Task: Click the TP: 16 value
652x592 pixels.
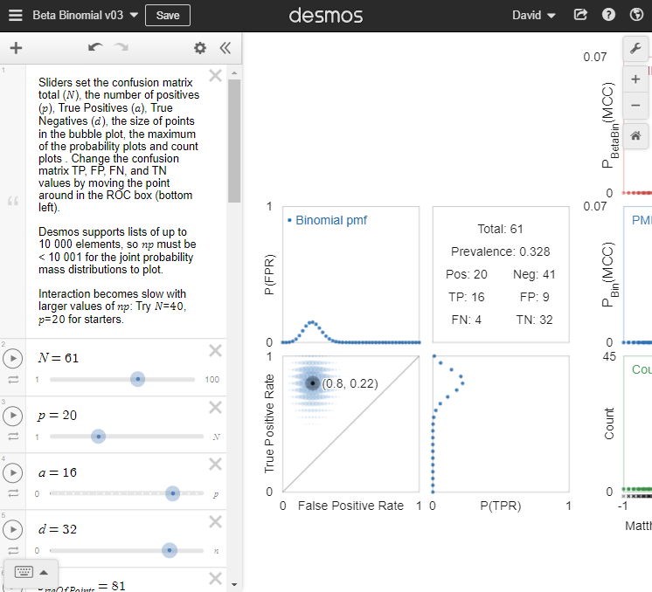Action: point(466,297)
